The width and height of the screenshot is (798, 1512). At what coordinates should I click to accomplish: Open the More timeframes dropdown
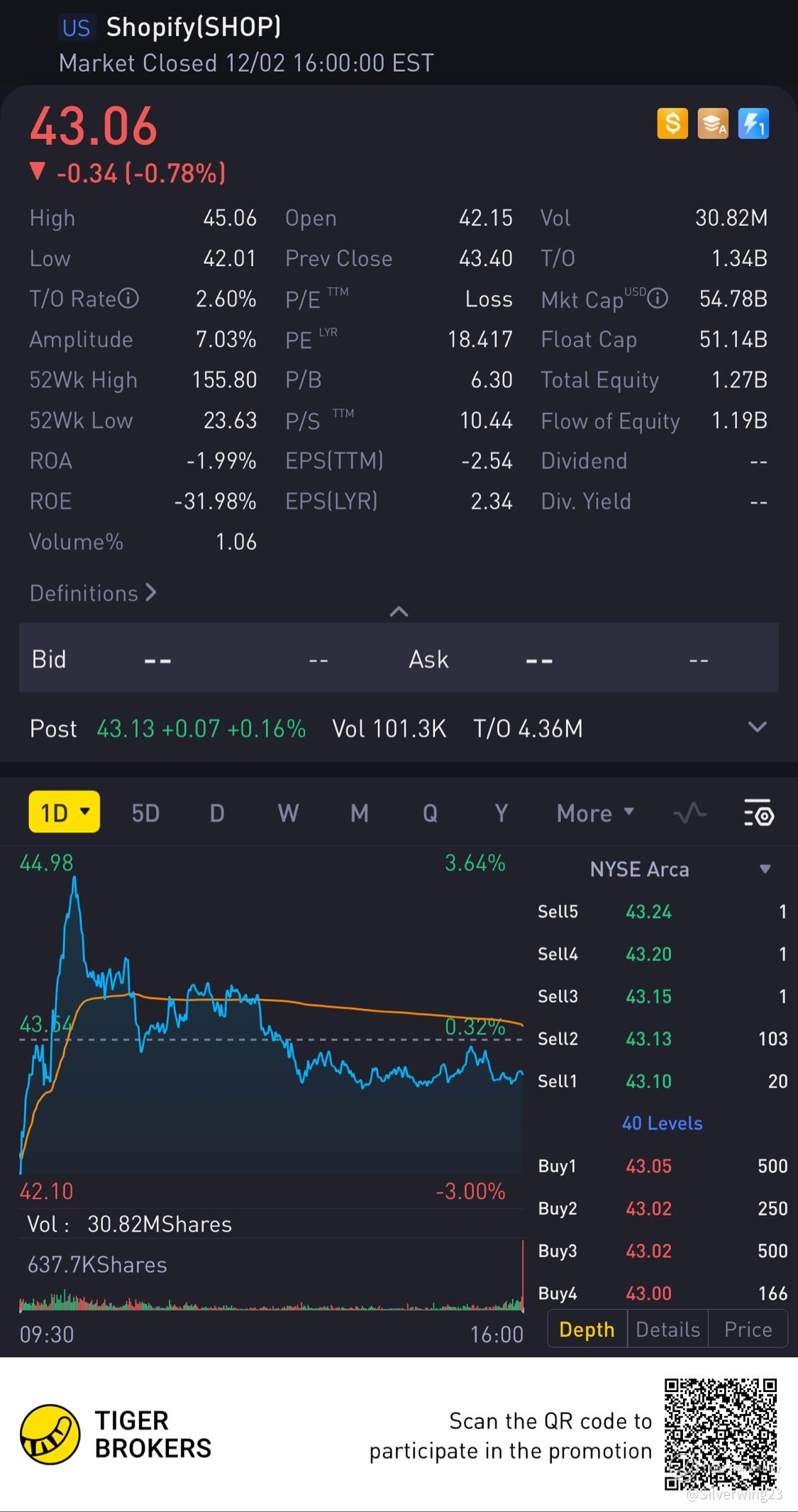point(595,813)
